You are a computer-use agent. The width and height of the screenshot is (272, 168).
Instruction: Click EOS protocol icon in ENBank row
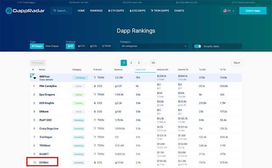pyautogui.click(x=95, y=112)
